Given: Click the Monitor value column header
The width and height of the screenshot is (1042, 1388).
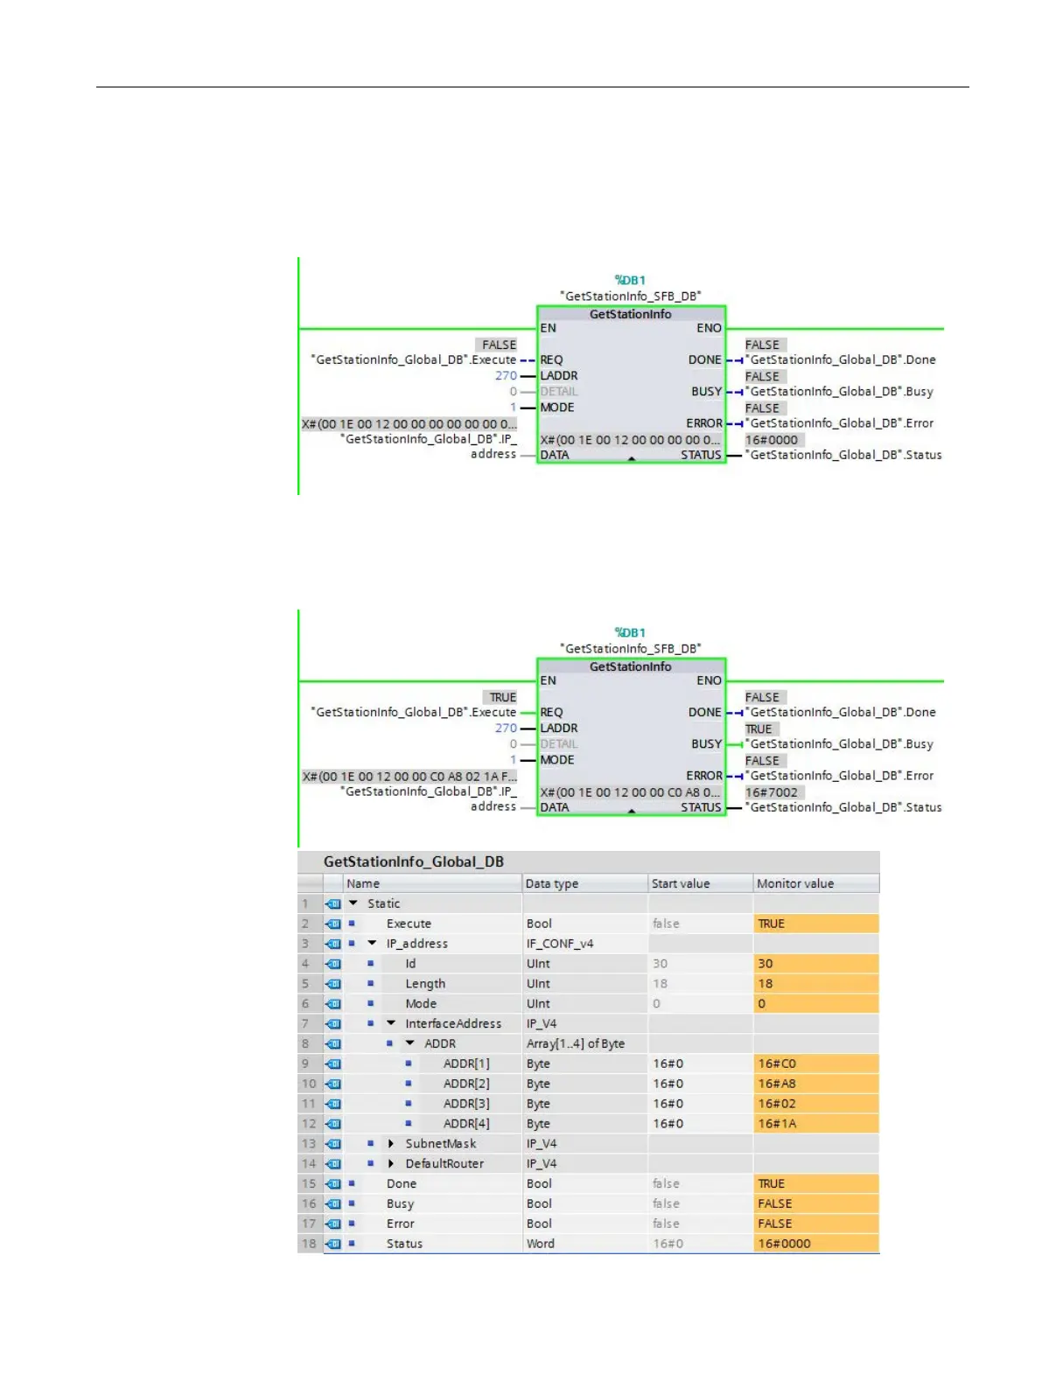Looking at the screenshot, I should [816, 883].
